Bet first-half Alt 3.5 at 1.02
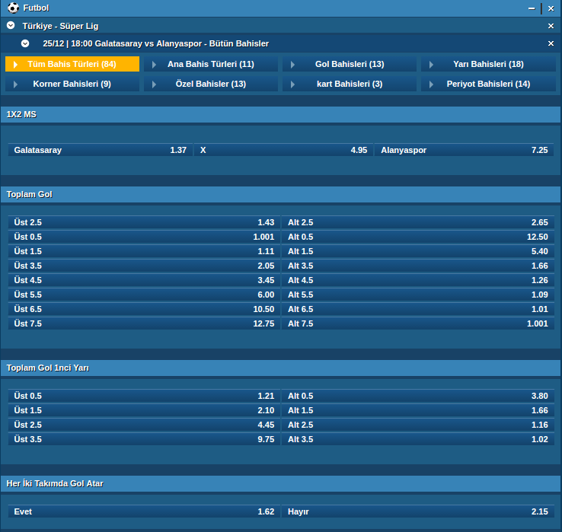This screenshot has height=532, width=562. tap(418, 439)
